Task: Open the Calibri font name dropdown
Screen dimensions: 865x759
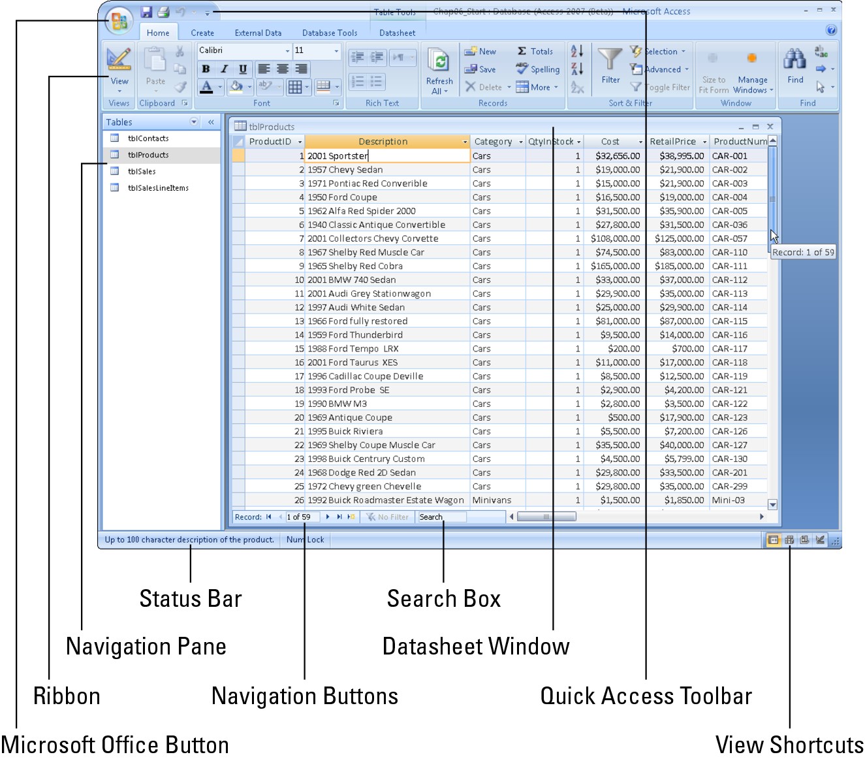Action: (288, 51)
